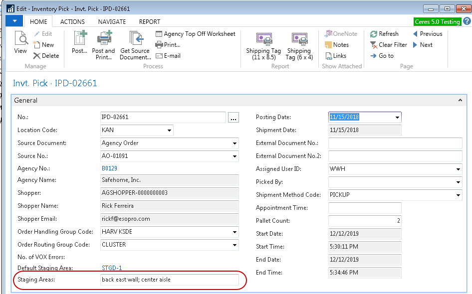Image resolution: width=472 pixels, height=294 pixels.
Task: Open the Posting Date dropdown arrow
Action: click(397, 118)
